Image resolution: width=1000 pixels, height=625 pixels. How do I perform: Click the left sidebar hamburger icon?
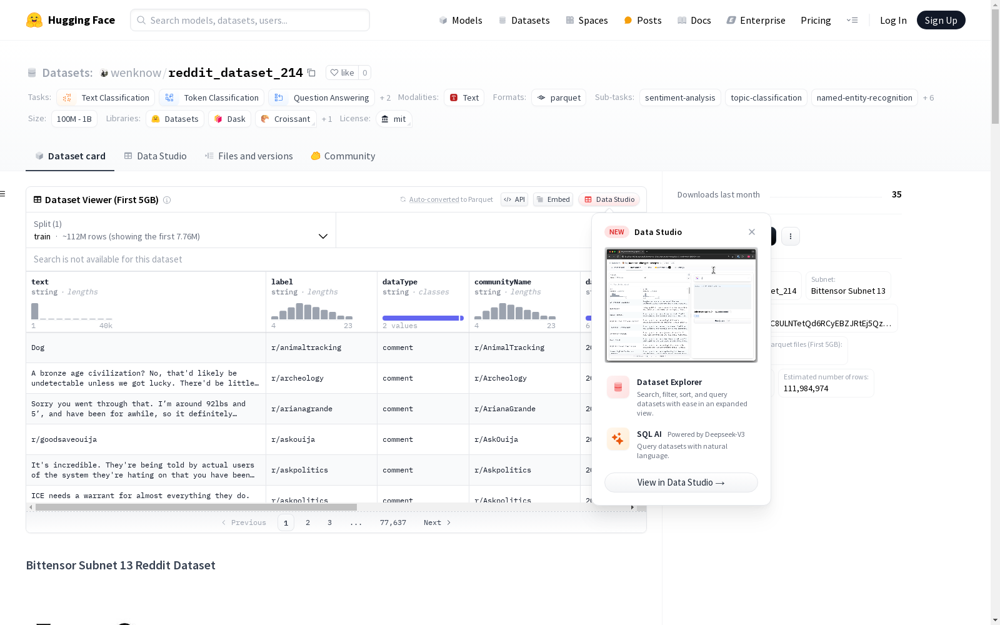[2, 194]
